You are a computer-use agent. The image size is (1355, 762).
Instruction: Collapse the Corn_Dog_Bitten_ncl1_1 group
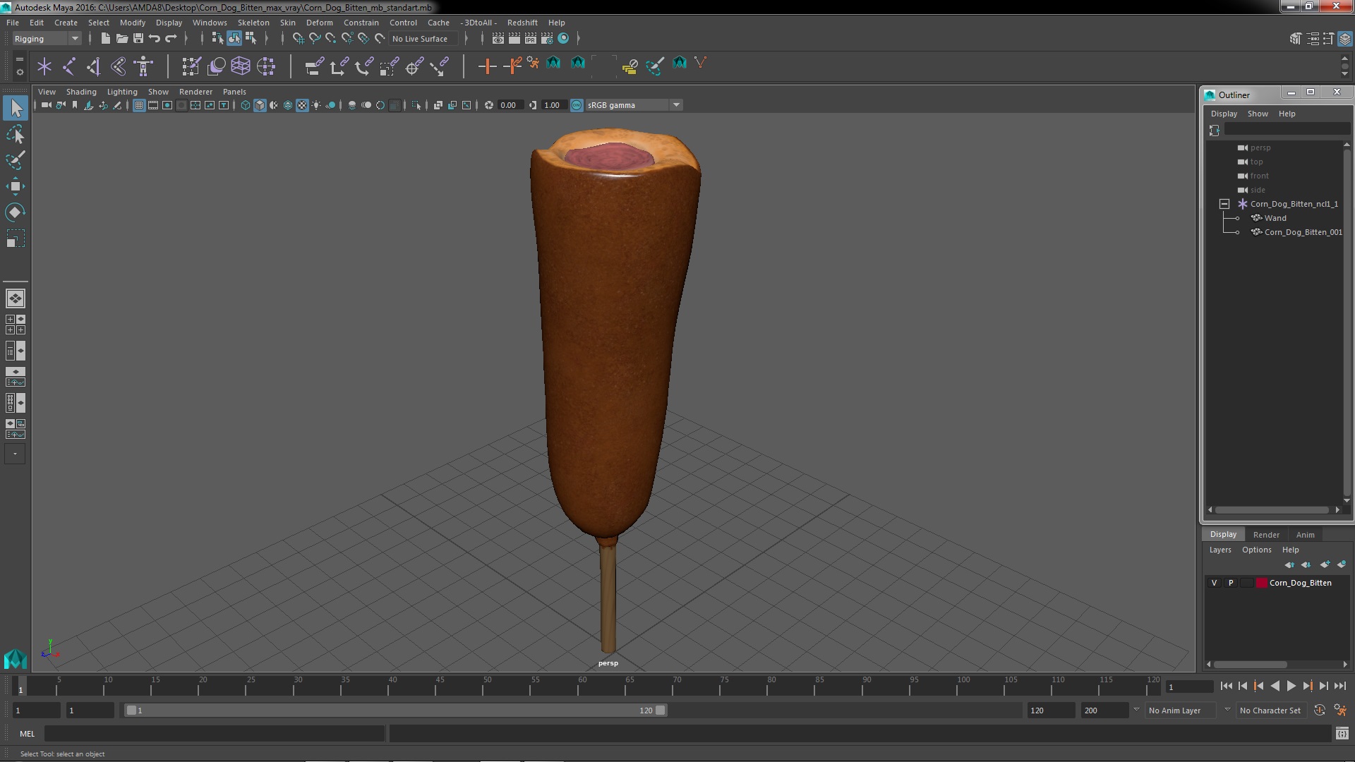click(x=1224, y=204)
